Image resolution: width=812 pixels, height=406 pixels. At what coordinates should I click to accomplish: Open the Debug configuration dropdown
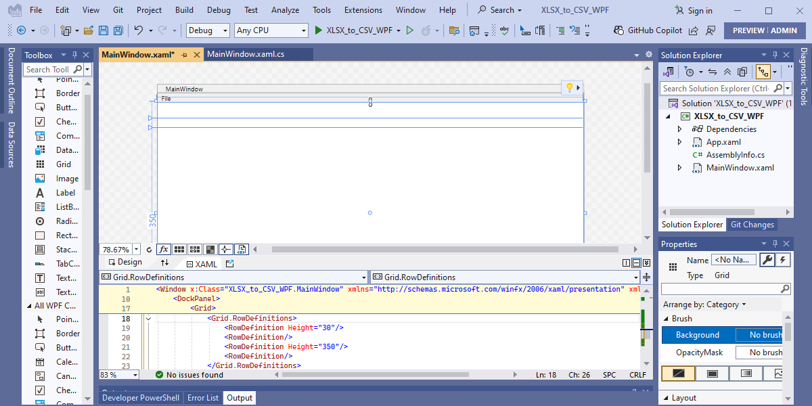coord(208,30)
